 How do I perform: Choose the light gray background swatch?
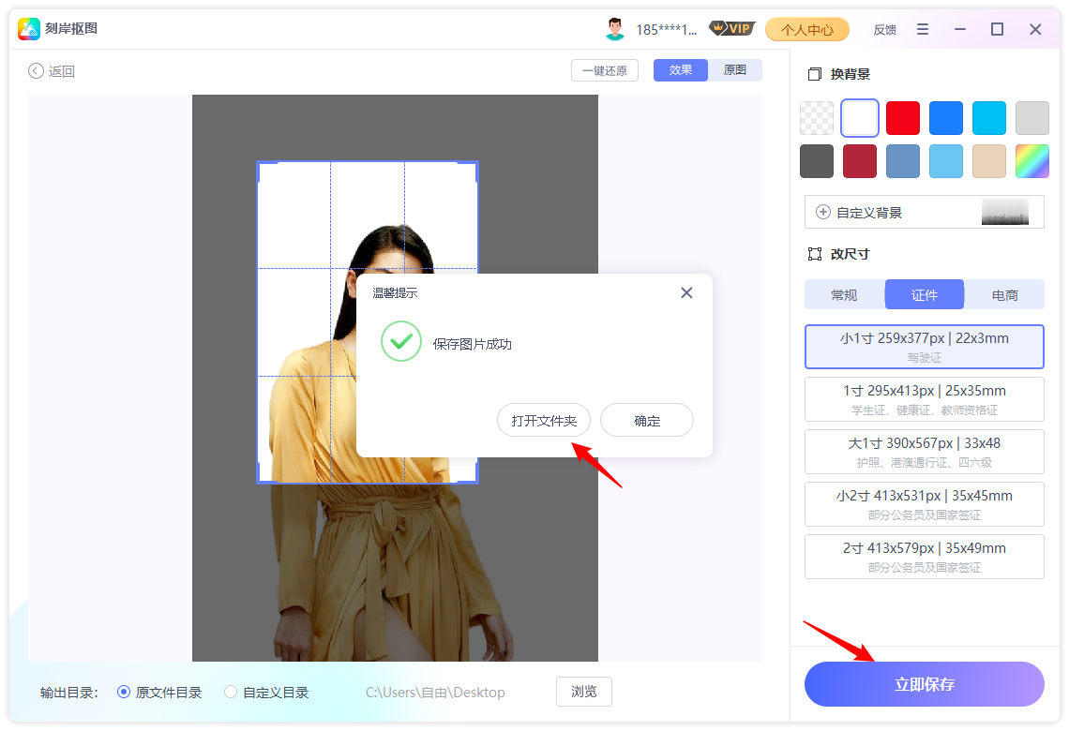[x=1032, y=118]
